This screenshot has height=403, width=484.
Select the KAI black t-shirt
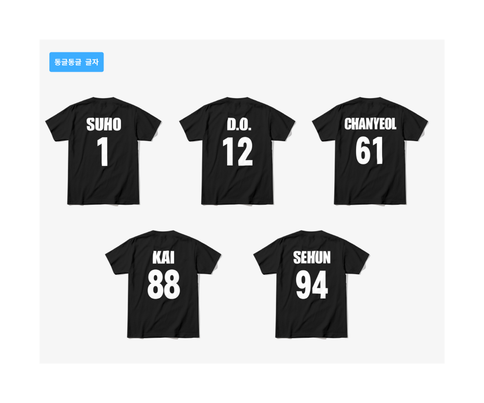[163, 284]
